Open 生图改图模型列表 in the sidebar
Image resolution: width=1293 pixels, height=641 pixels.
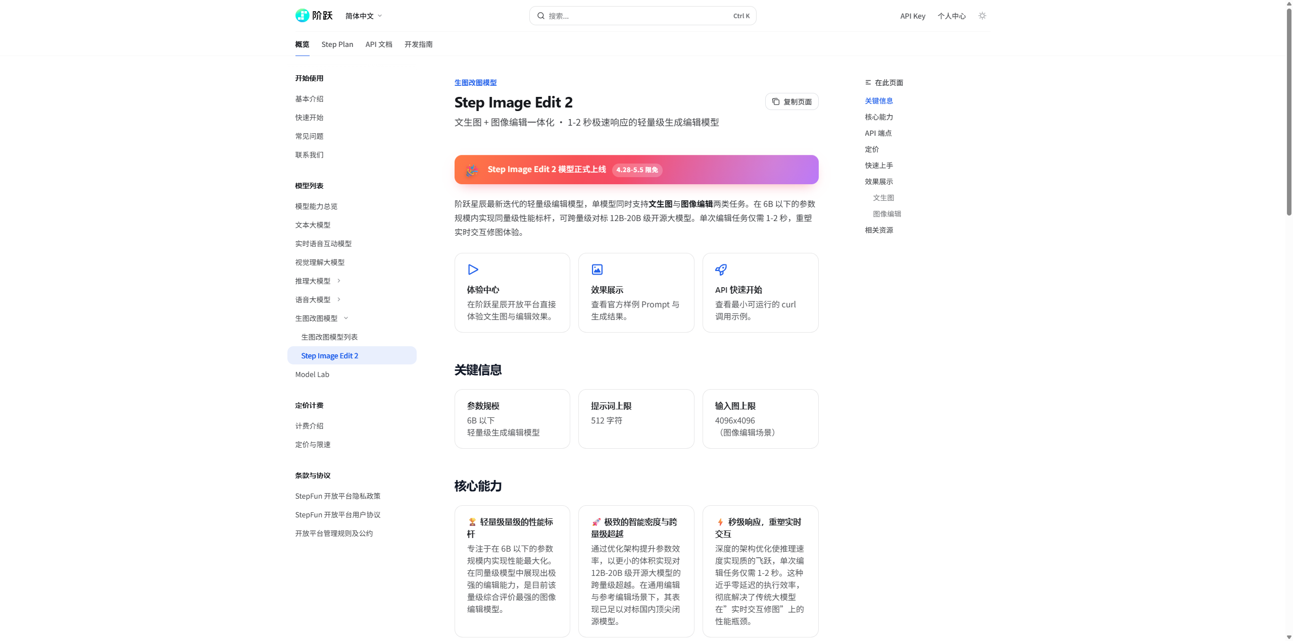pyautogui.click(x=329, y=337)
